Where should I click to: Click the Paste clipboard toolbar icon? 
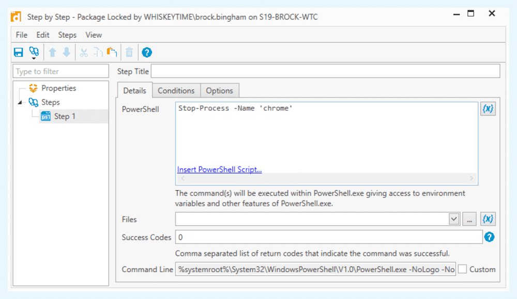112,52
